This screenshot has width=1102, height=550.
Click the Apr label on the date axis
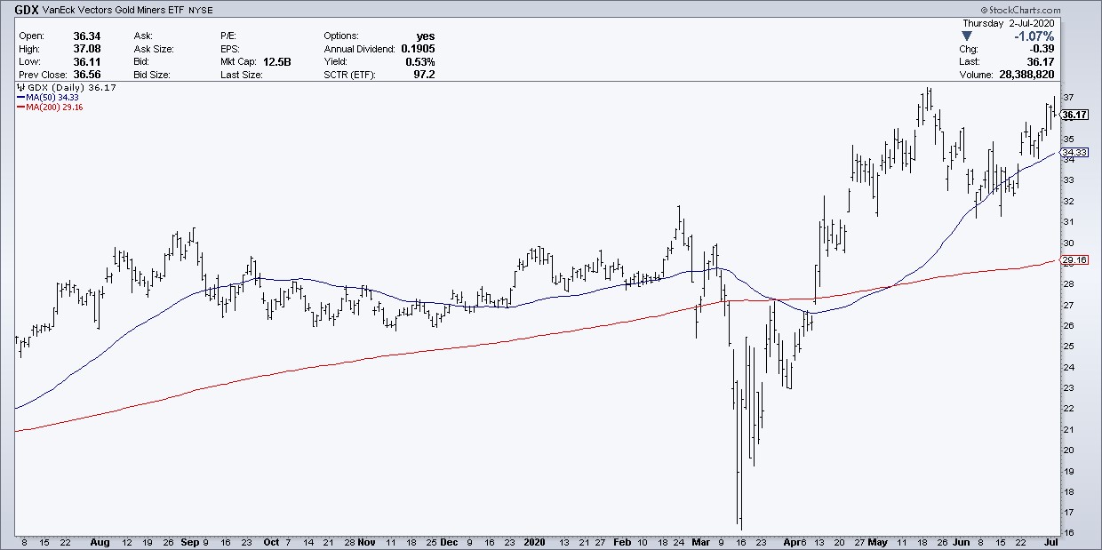[x=793, y=541]
